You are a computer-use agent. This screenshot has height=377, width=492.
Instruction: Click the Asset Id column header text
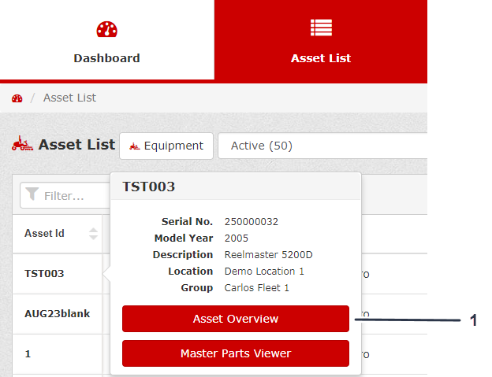pos(44,234)
